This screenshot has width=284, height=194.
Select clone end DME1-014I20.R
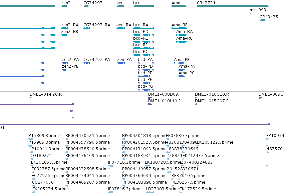pyautogui.click(x=31, y=98)
